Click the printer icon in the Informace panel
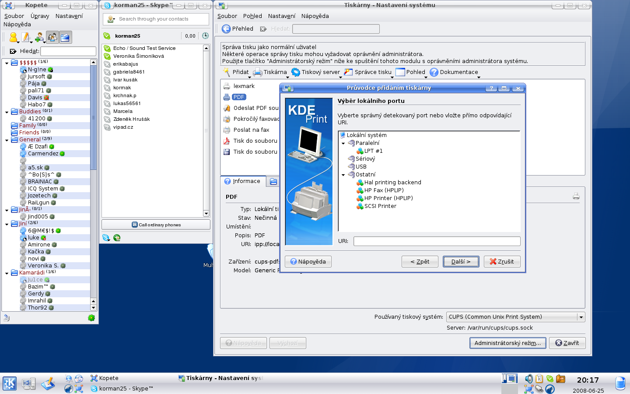This screenshot has height=394, width=630. click(x=576, y=197)
